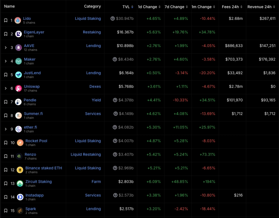
Task: Click the $16.367b TVL value
Action: pyautogui.click(x=125, y=32)
